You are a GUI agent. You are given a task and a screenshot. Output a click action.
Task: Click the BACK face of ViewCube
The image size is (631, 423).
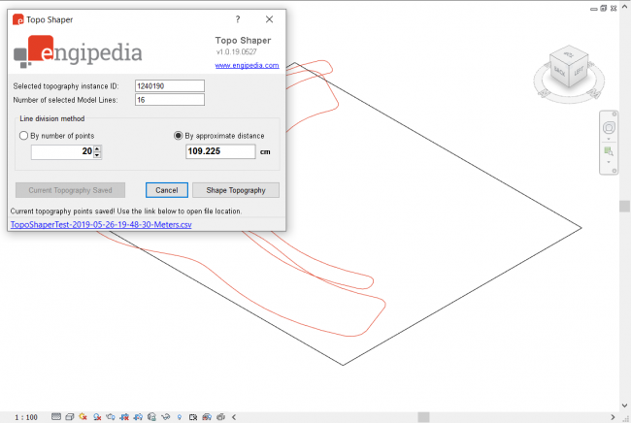click(x=559, y=72)
